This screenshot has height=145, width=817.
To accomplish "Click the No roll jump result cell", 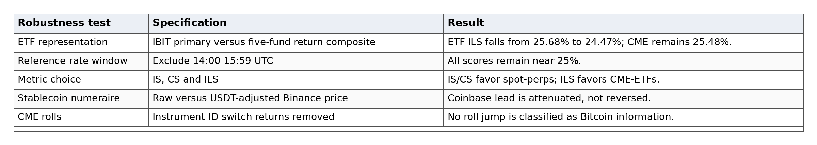I will pyautogui.click(x=623, y=117).
